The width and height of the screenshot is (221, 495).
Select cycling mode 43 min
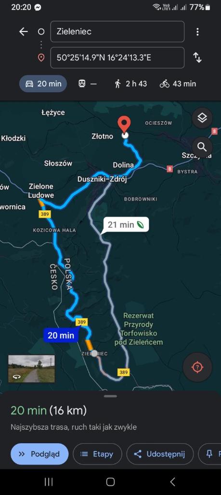pyautogui.click(x=178, y=84)
